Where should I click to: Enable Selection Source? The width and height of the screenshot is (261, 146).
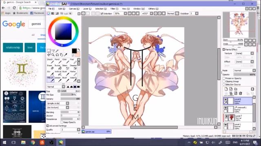pyautogui.click(x=224, y=84)
